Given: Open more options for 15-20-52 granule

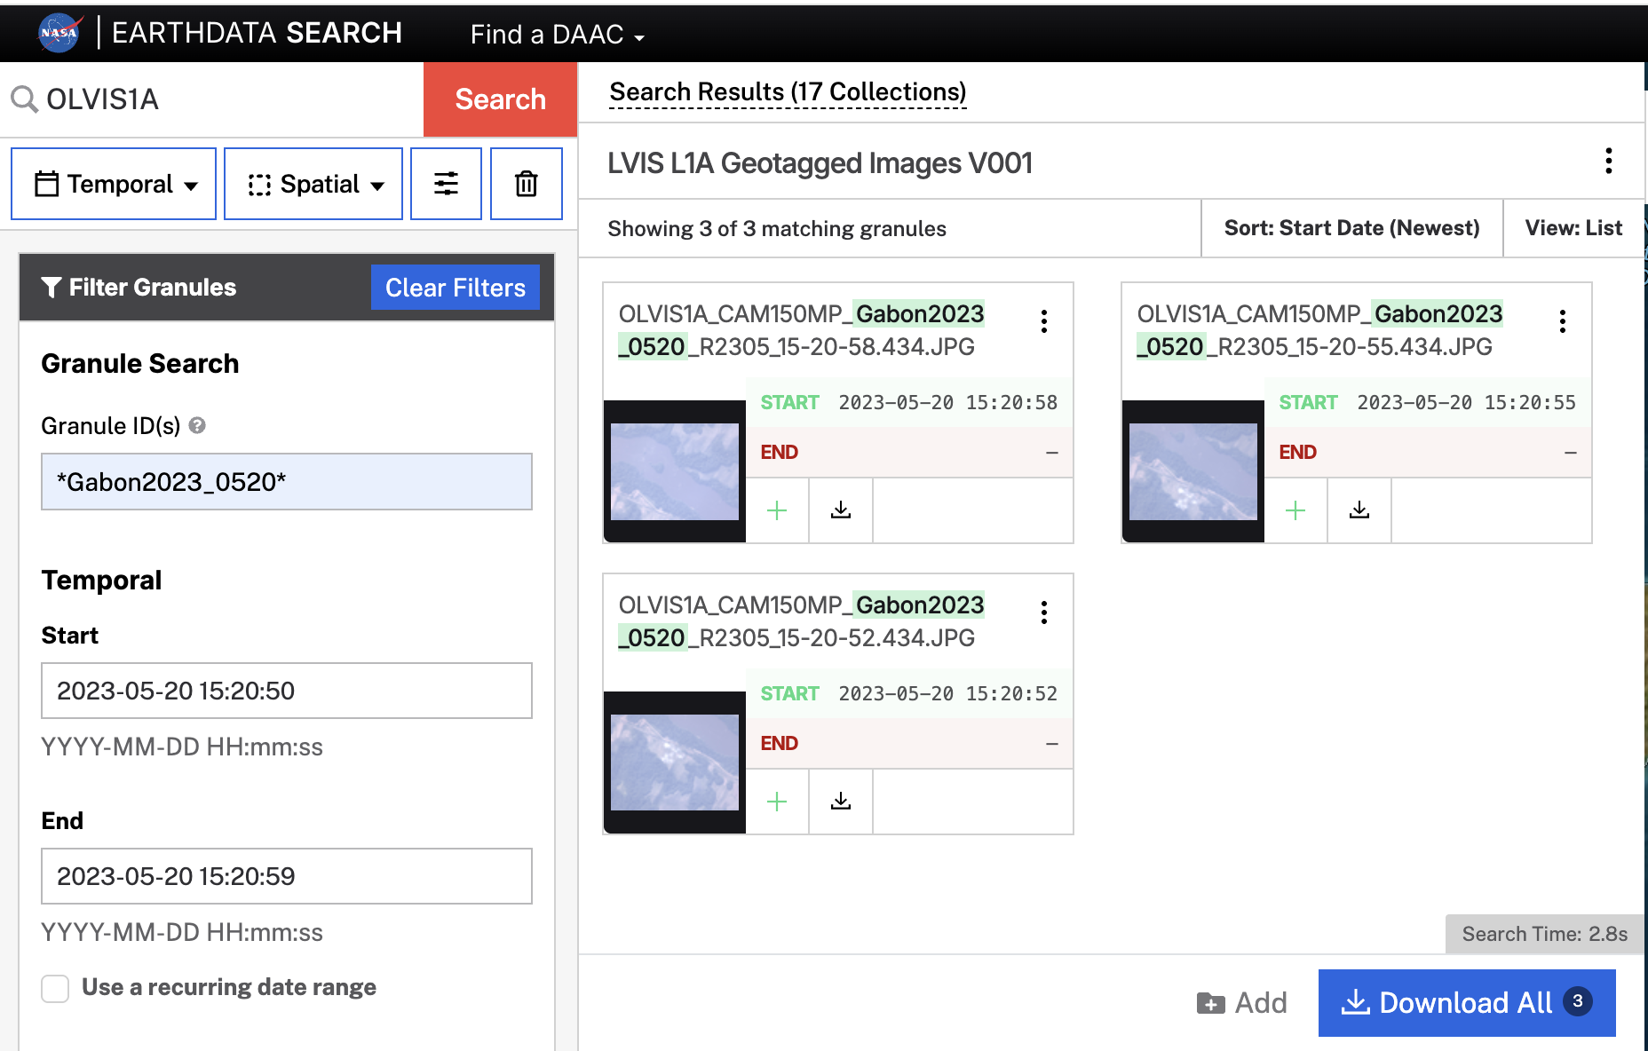Looking at the screenshot, I should click(x=1044, y=612).
